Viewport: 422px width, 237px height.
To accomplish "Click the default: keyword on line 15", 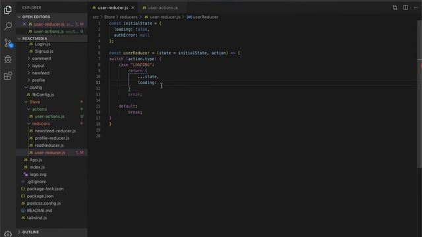I will point(128,106).
